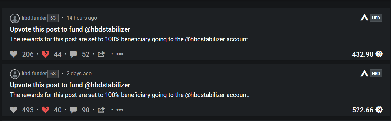
Task: Click hbd.funder avatar on second post
Action: click(x=15, y=74)
